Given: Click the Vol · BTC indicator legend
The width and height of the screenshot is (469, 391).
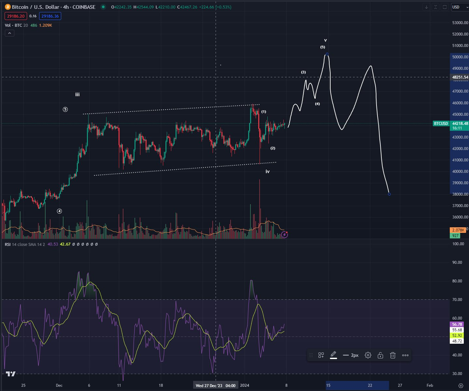Looking at the screenshot, I should pyautogui.click(x=13, y=25).
